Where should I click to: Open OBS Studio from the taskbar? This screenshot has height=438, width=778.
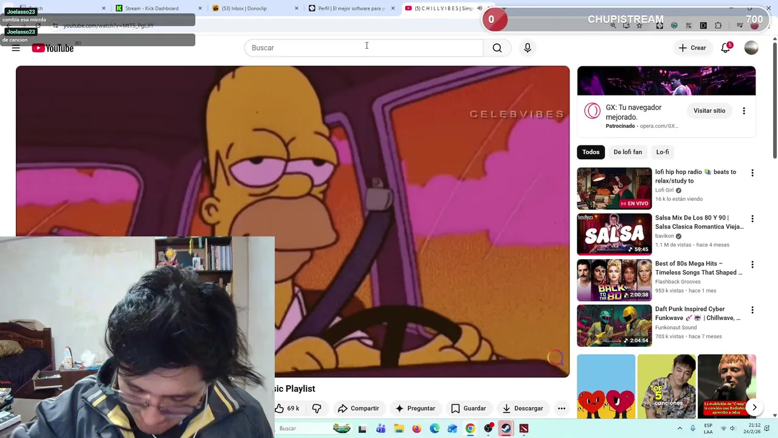[x=488, y=429]
